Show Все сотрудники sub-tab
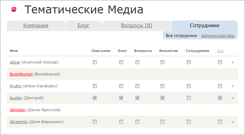The height and width of the screenshot is (135, 245). pyautogui.click(x=181, y=36)
